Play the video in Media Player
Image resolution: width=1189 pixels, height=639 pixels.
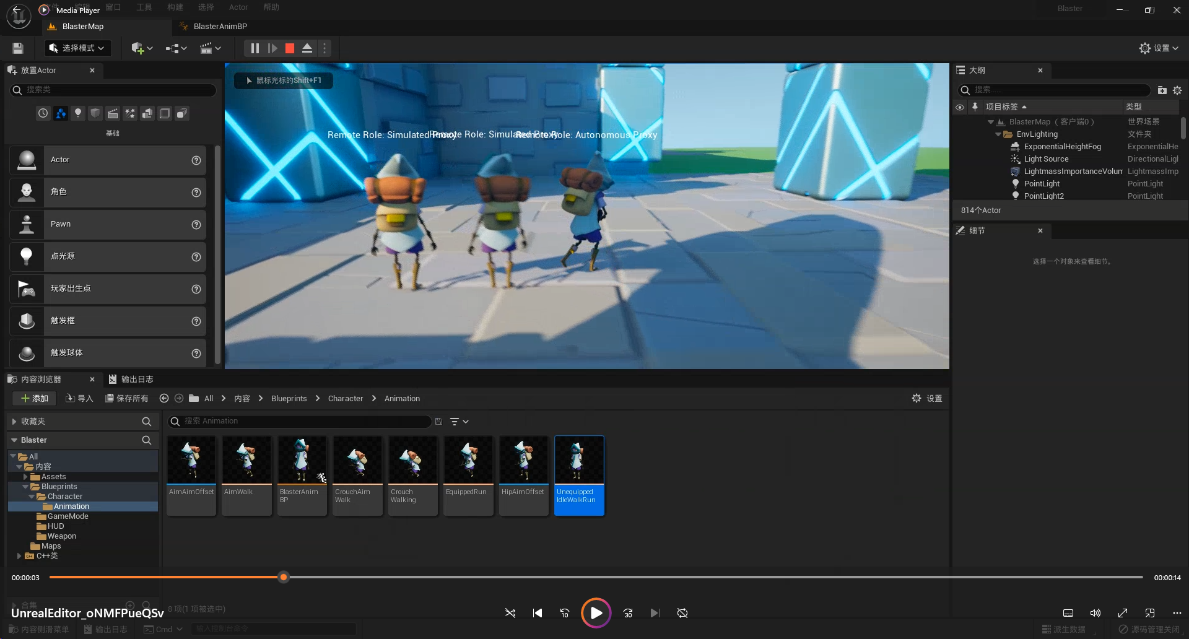coord(596,613)
